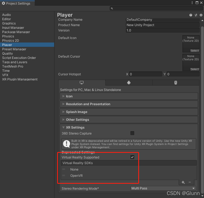Open the XR Plugin Management category
Viewport: 204px width, 198px height.
point(27,79)
